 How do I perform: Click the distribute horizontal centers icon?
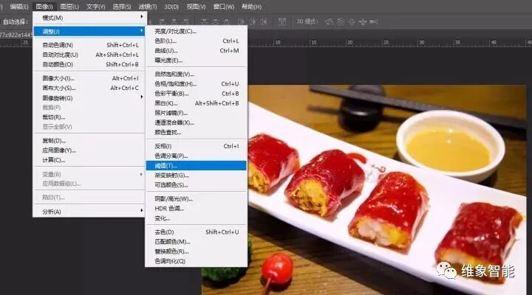253,21
